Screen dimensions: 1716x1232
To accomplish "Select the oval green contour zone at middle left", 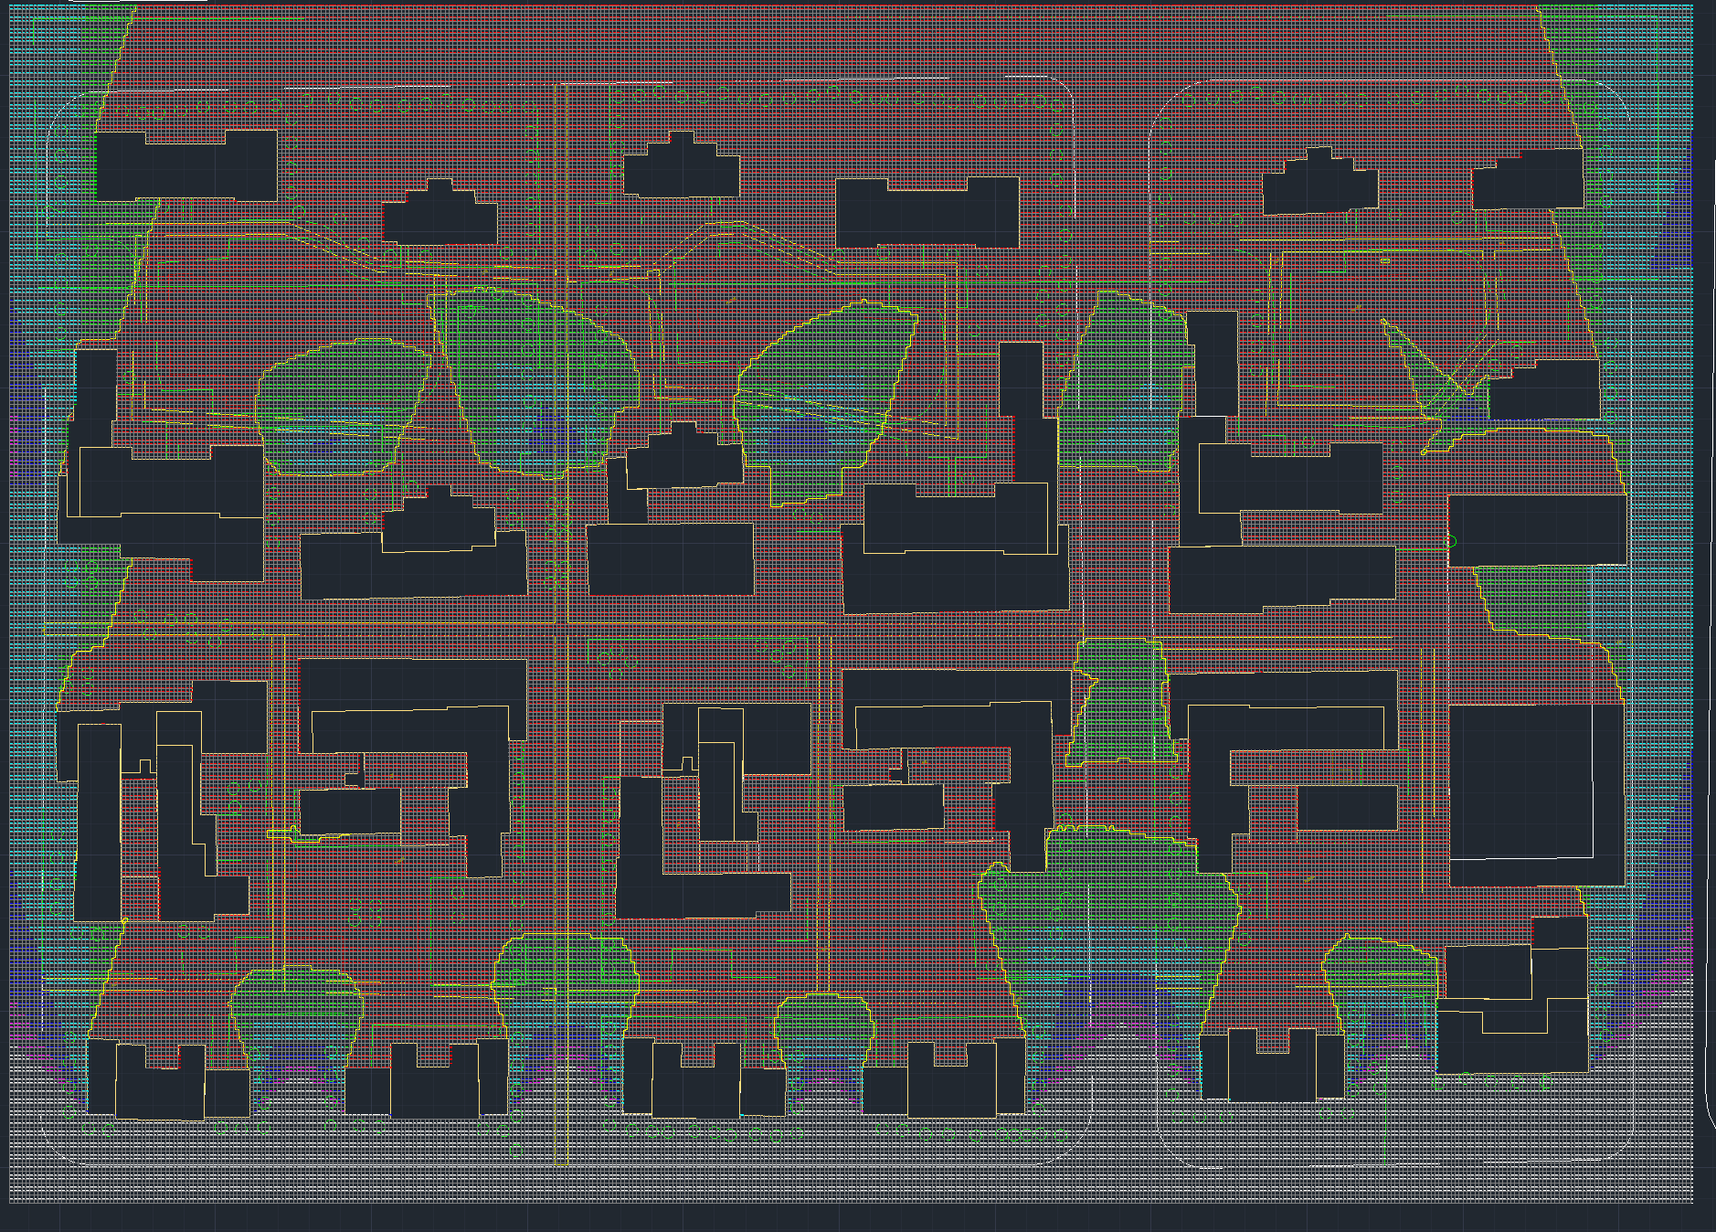I will [343, 407].
